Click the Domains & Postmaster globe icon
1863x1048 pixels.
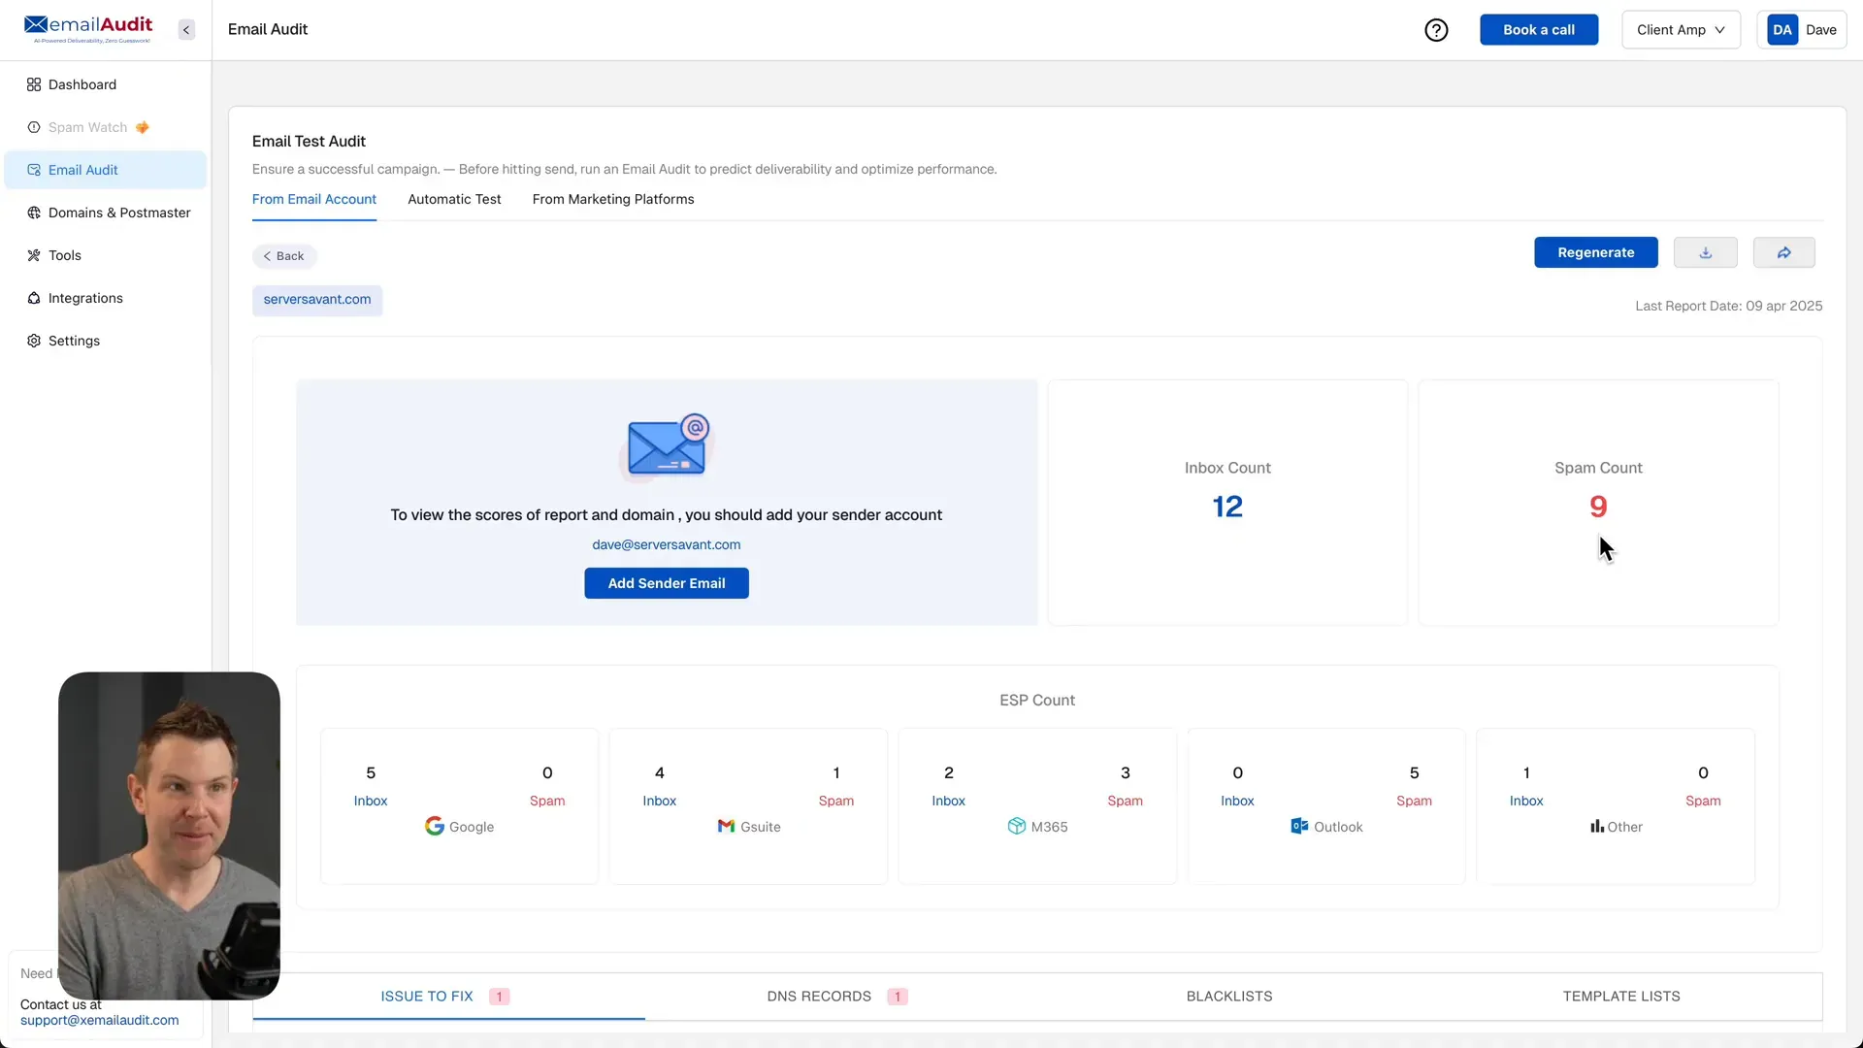[x=34, y=213]
